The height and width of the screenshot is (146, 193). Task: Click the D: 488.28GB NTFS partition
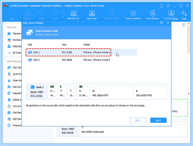point(112,91)
